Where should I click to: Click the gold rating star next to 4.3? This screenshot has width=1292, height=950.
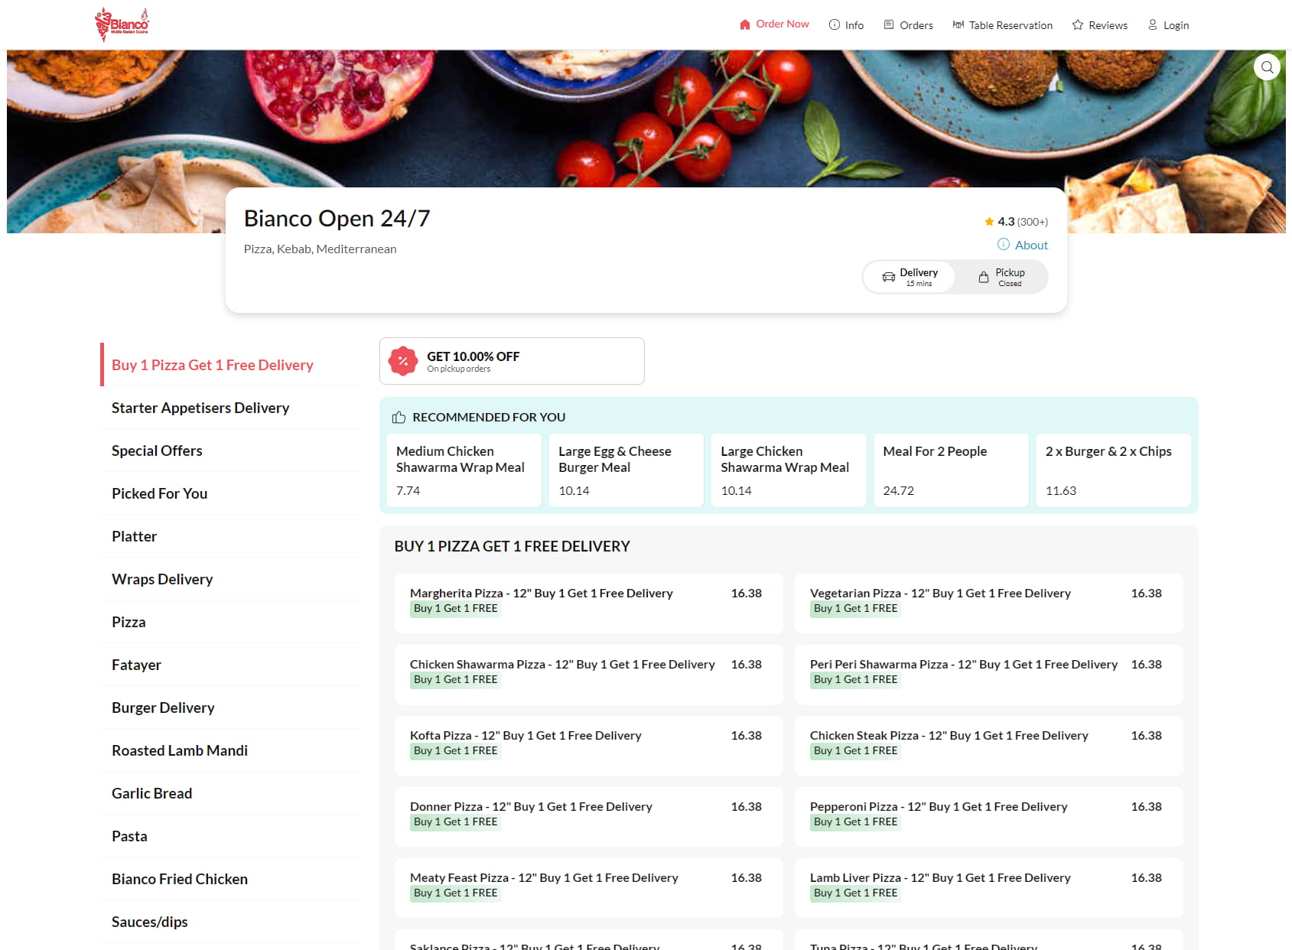(x=989, y=222)
